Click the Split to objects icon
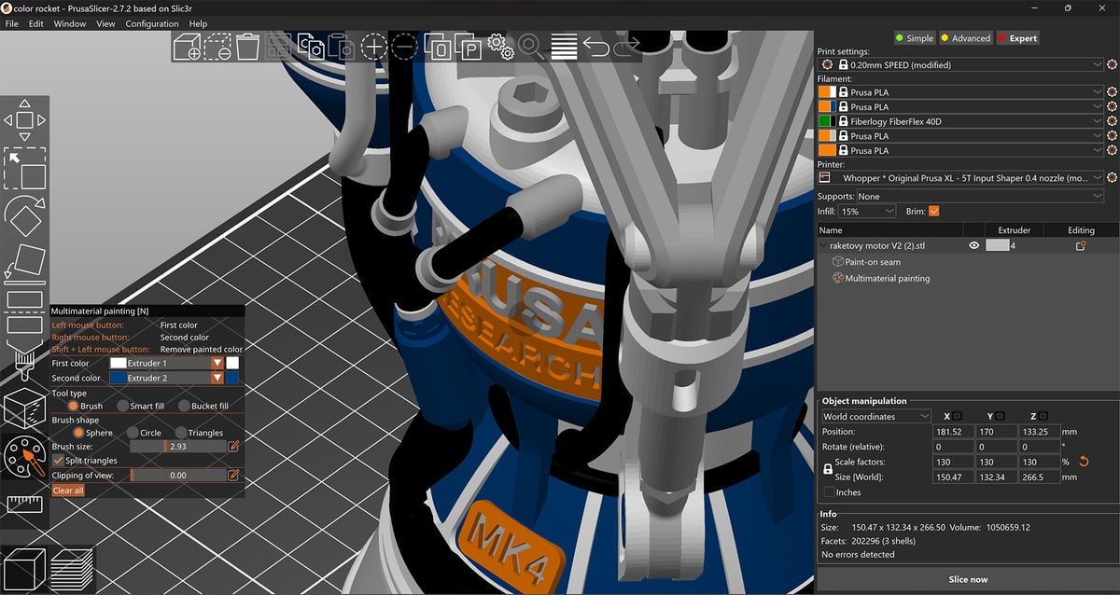 (x=438, y=46)
